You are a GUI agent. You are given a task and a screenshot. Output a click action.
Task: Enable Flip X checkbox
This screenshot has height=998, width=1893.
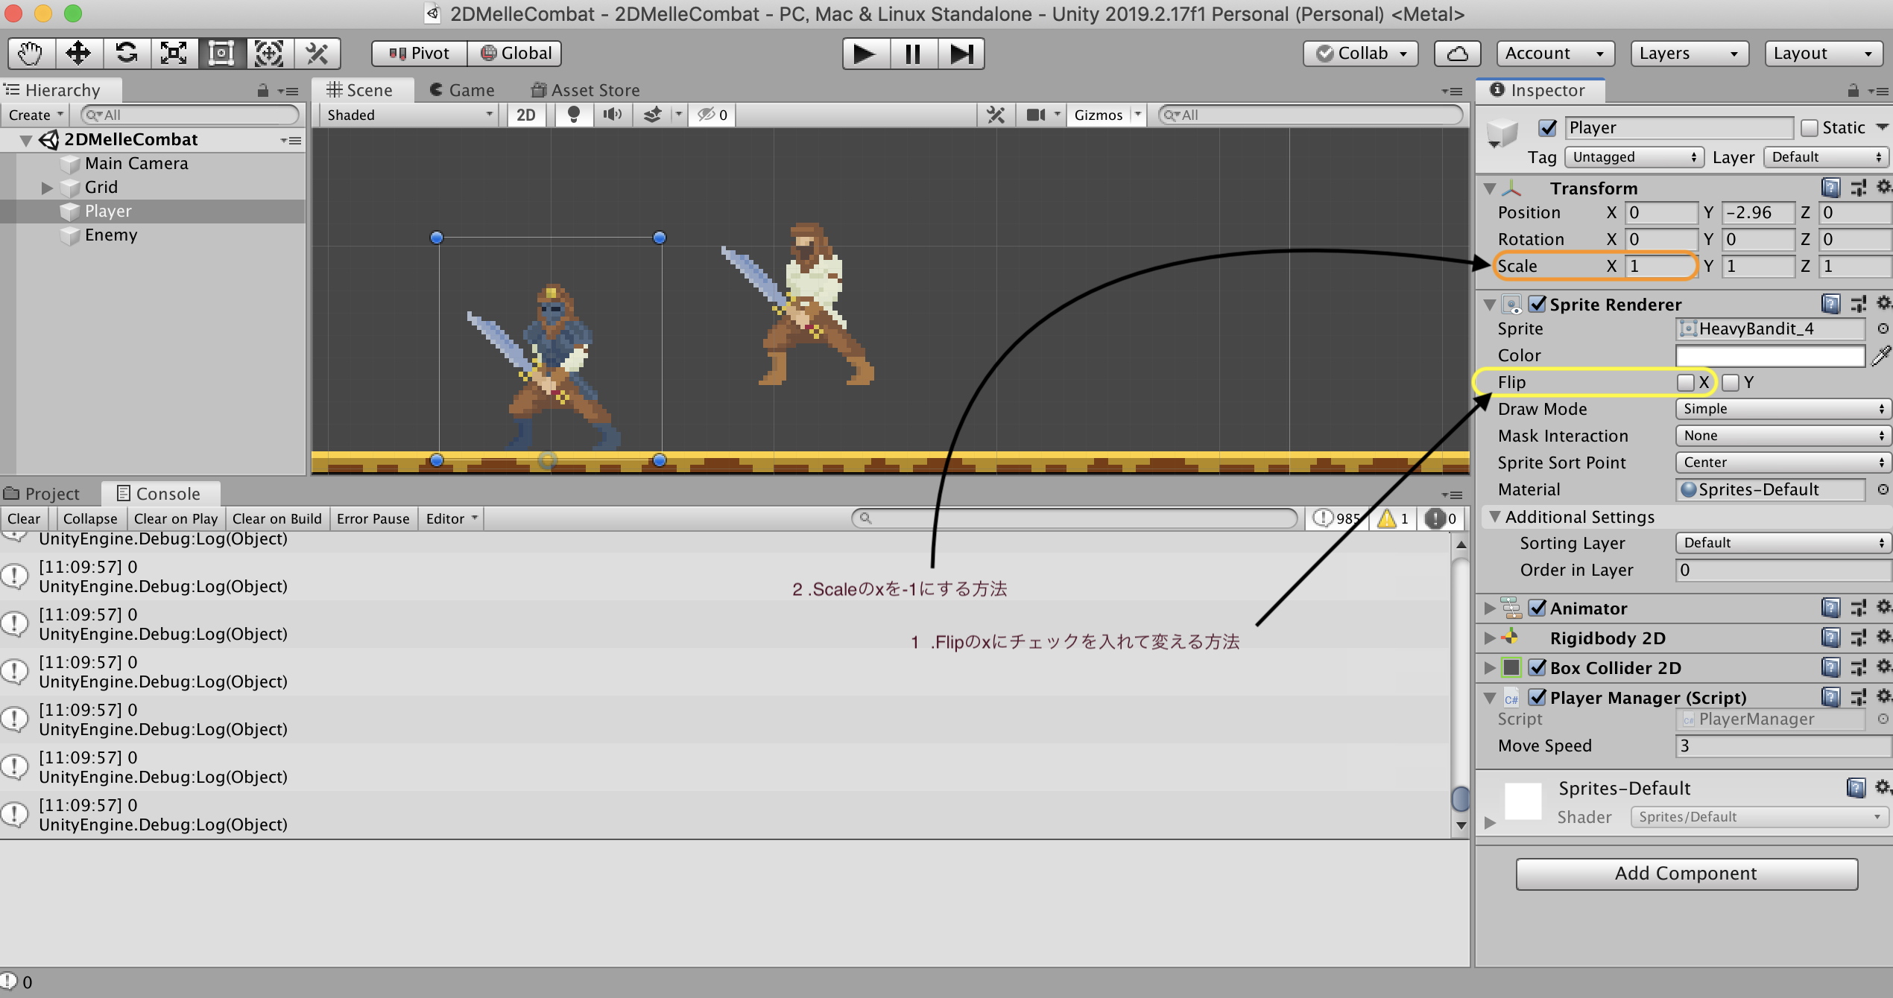[1685, 383]
